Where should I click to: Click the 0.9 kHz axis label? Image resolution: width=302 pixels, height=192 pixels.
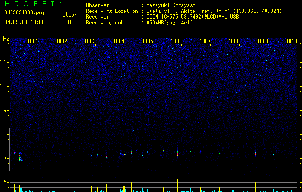pos(4,110)
